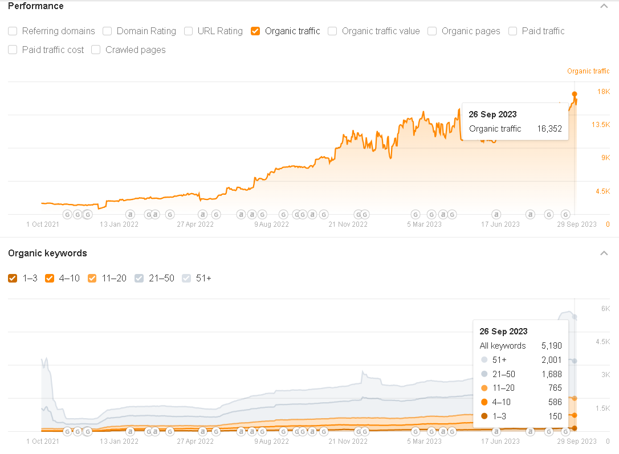Screen dimensions: 619x454
Task: Toggle the 1–3 keyword position filter
Action: [x=13, y=279]
